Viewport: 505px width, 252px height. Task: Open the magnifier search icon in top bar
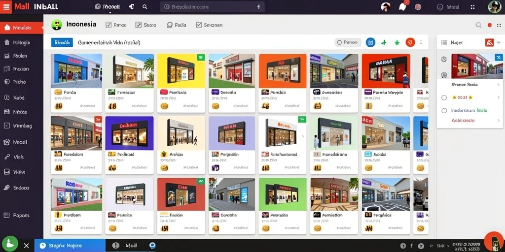point(145,7)
